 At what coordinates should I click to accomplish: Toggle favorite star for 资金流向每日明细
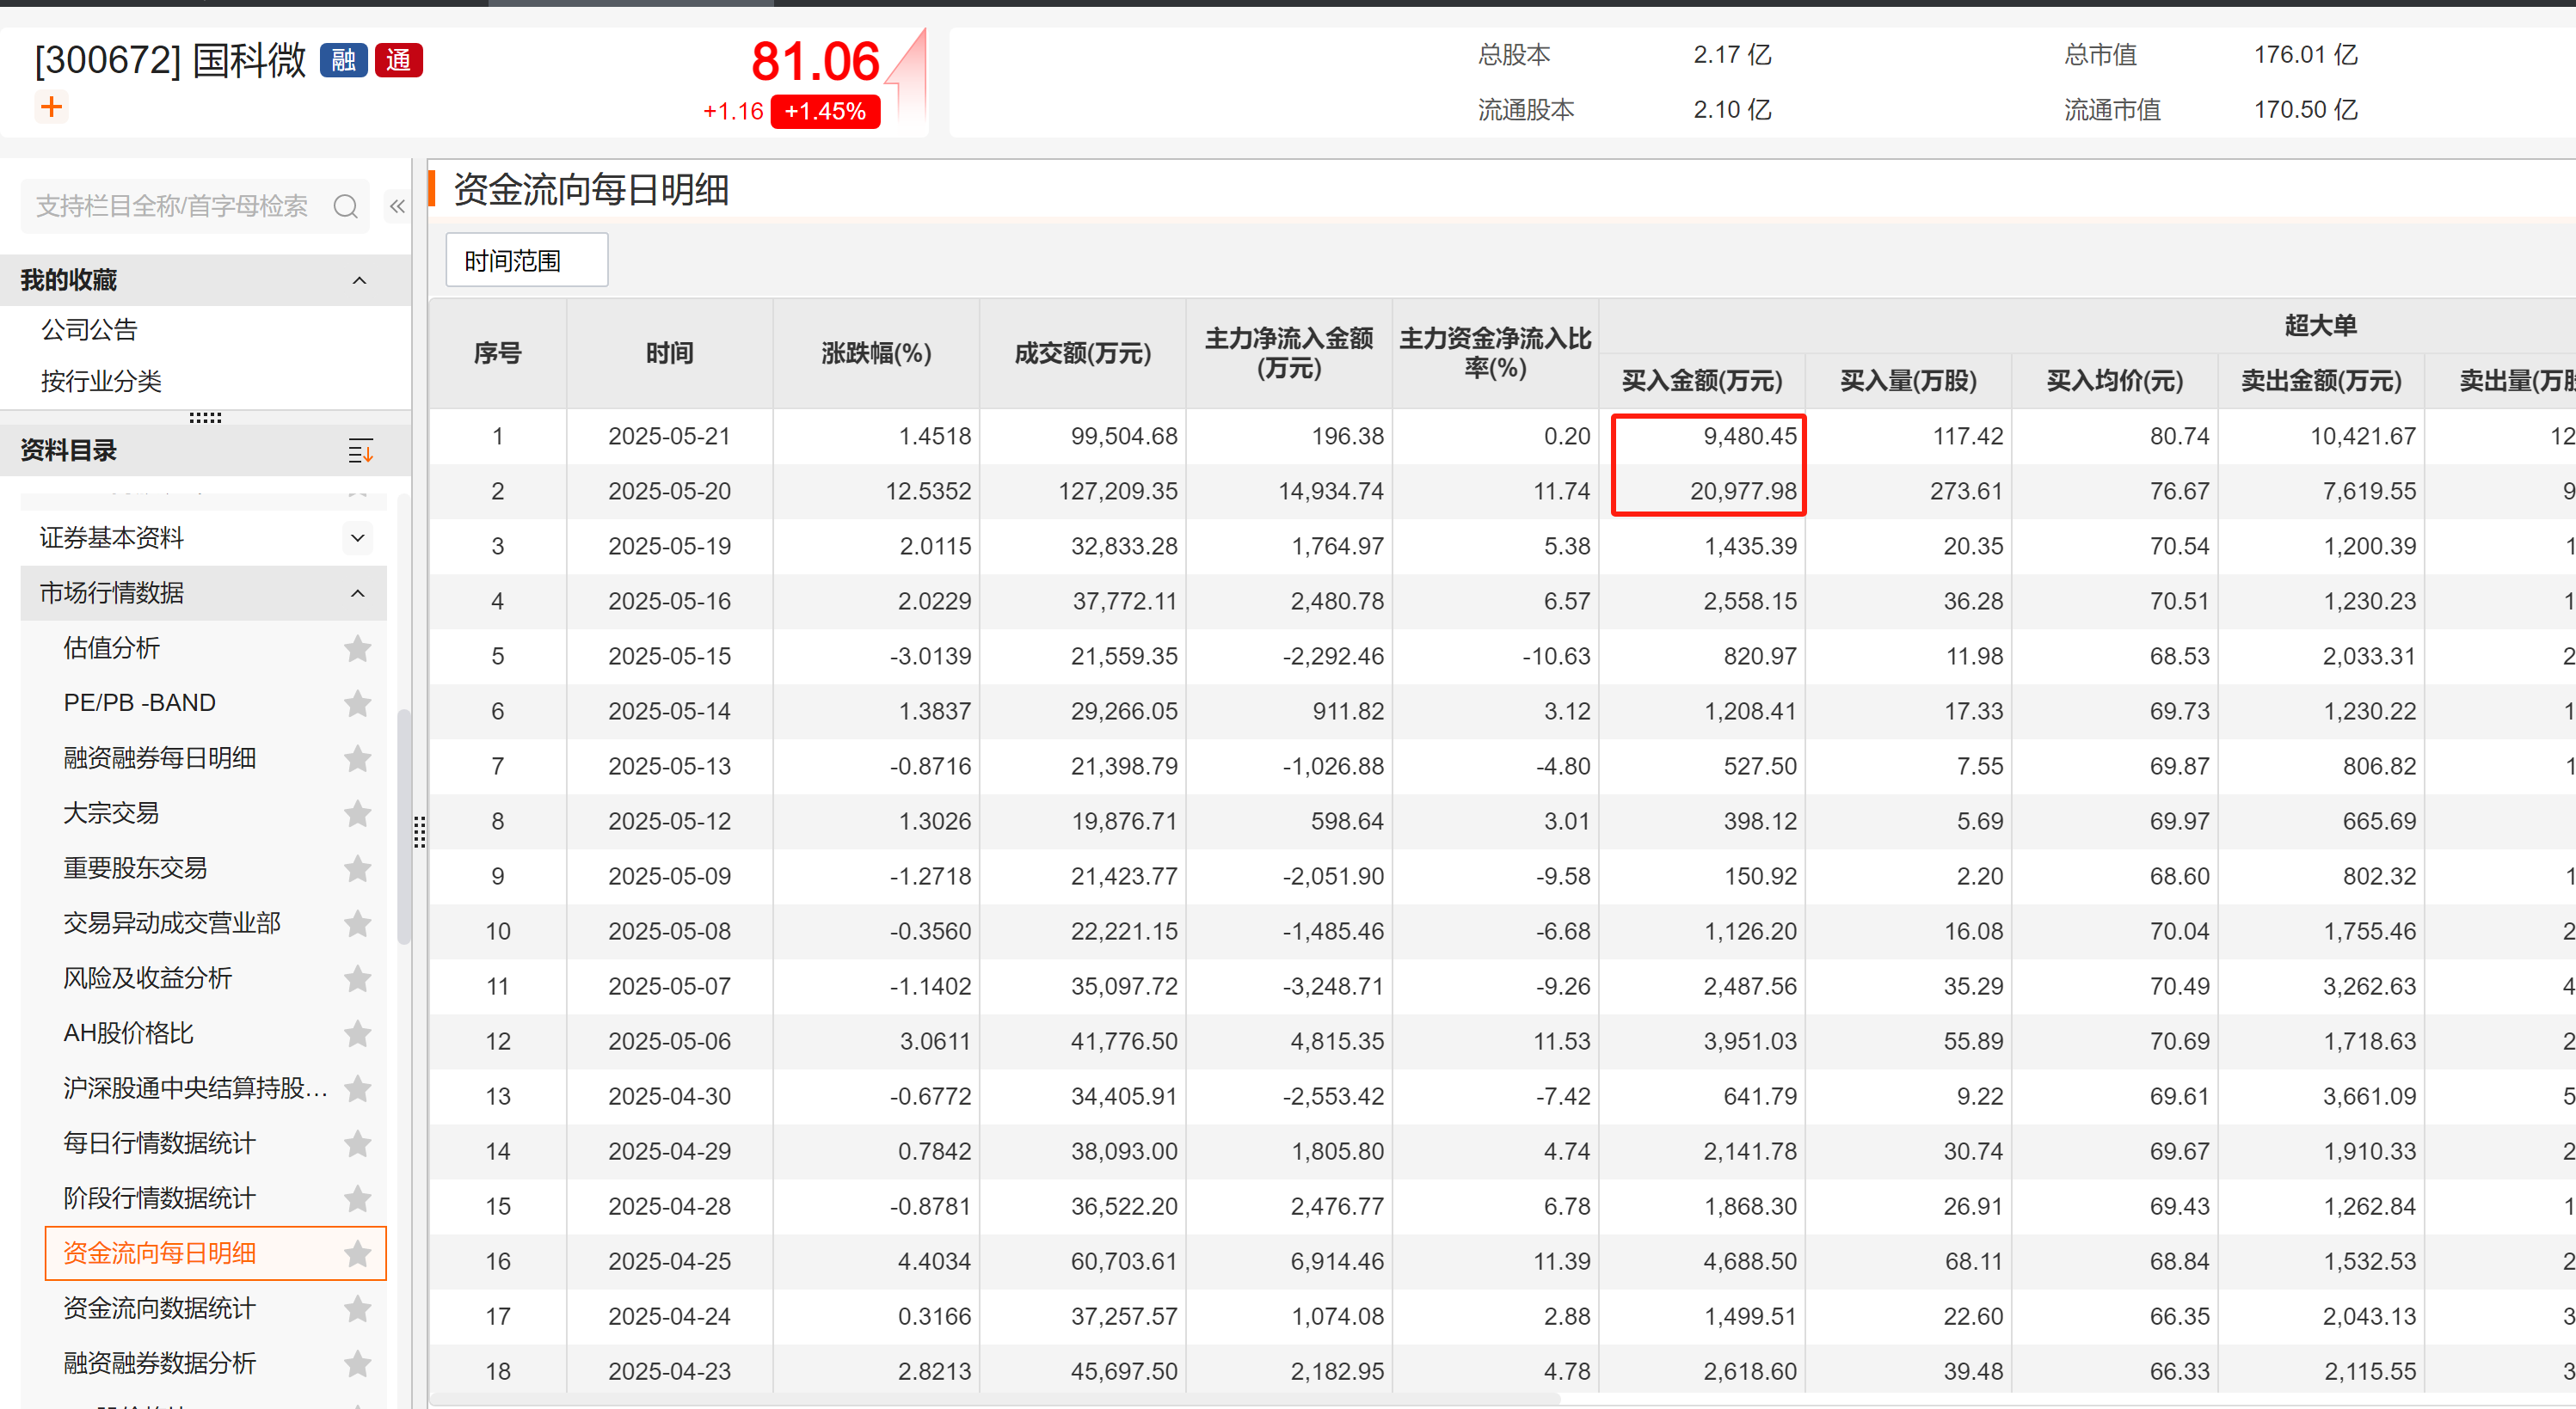357,1253
